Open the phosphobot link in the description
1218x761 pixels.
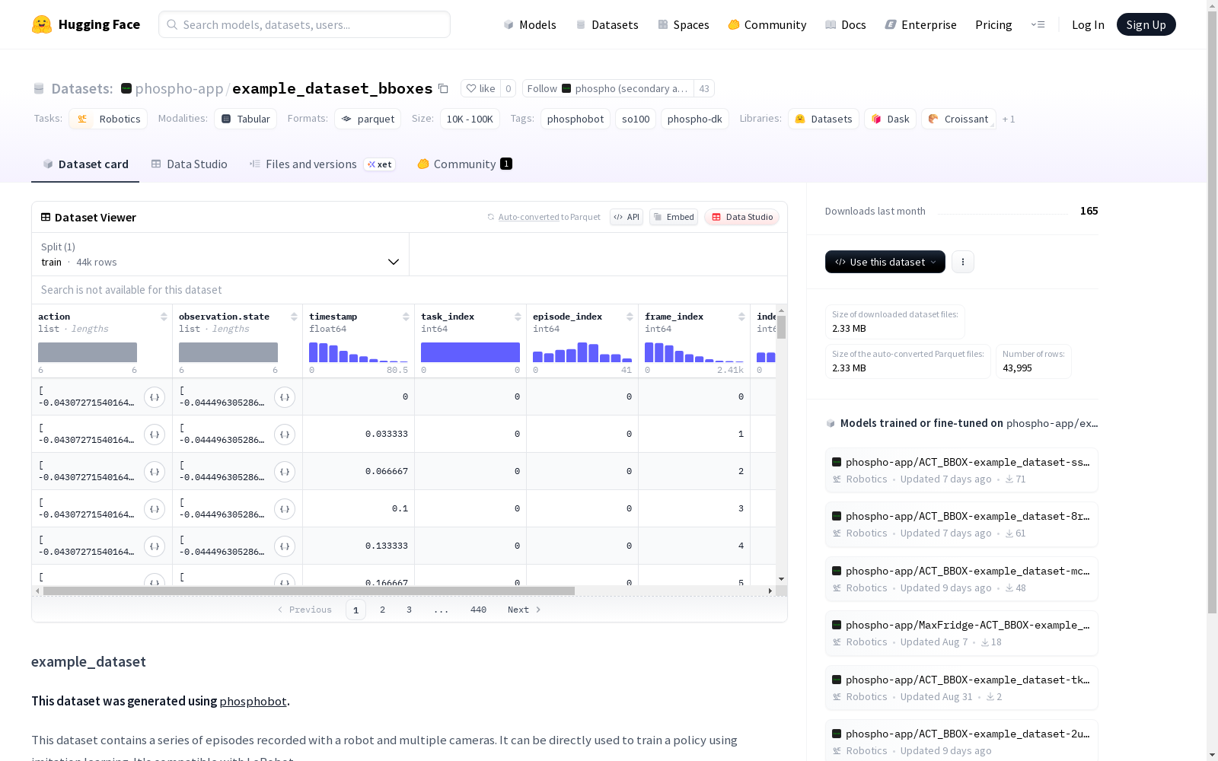253,701
